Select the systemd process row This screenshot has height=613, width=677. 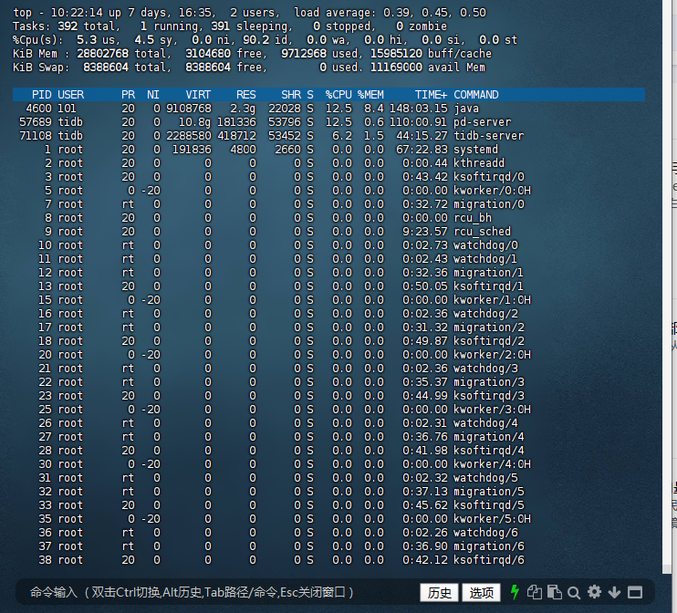(329, 150)
